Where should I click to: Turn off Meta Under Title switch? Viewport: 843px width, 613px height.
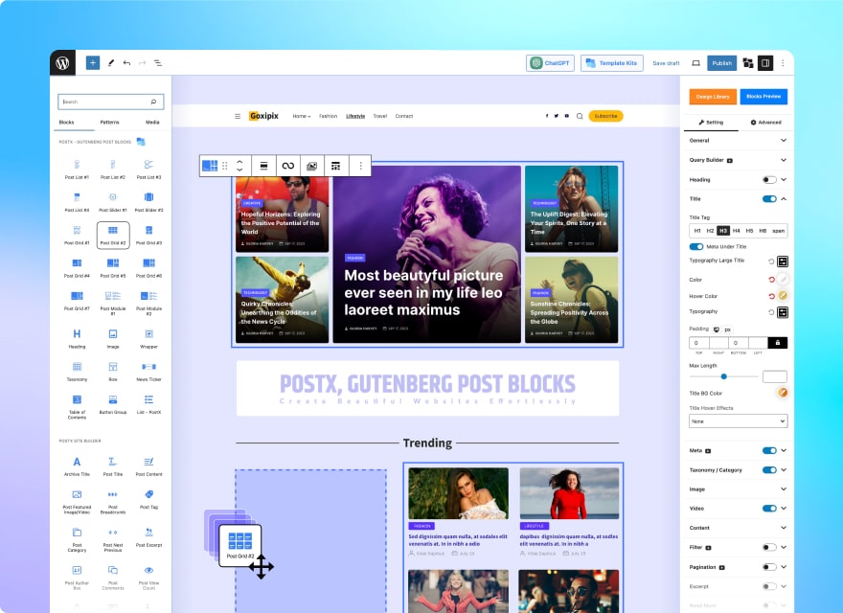pyautogui.click(x=696, y=246)
